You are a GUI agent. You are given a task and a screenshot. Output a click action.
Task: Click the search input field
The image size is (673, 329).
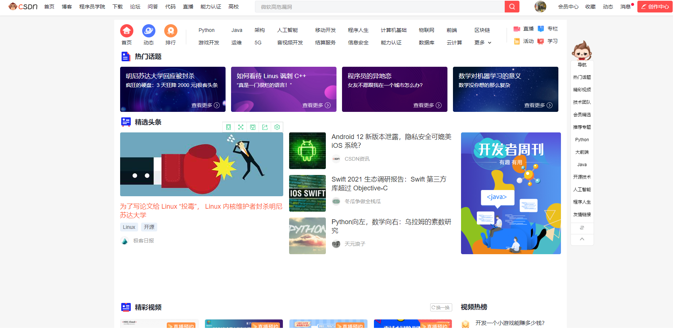click(380, 7)
